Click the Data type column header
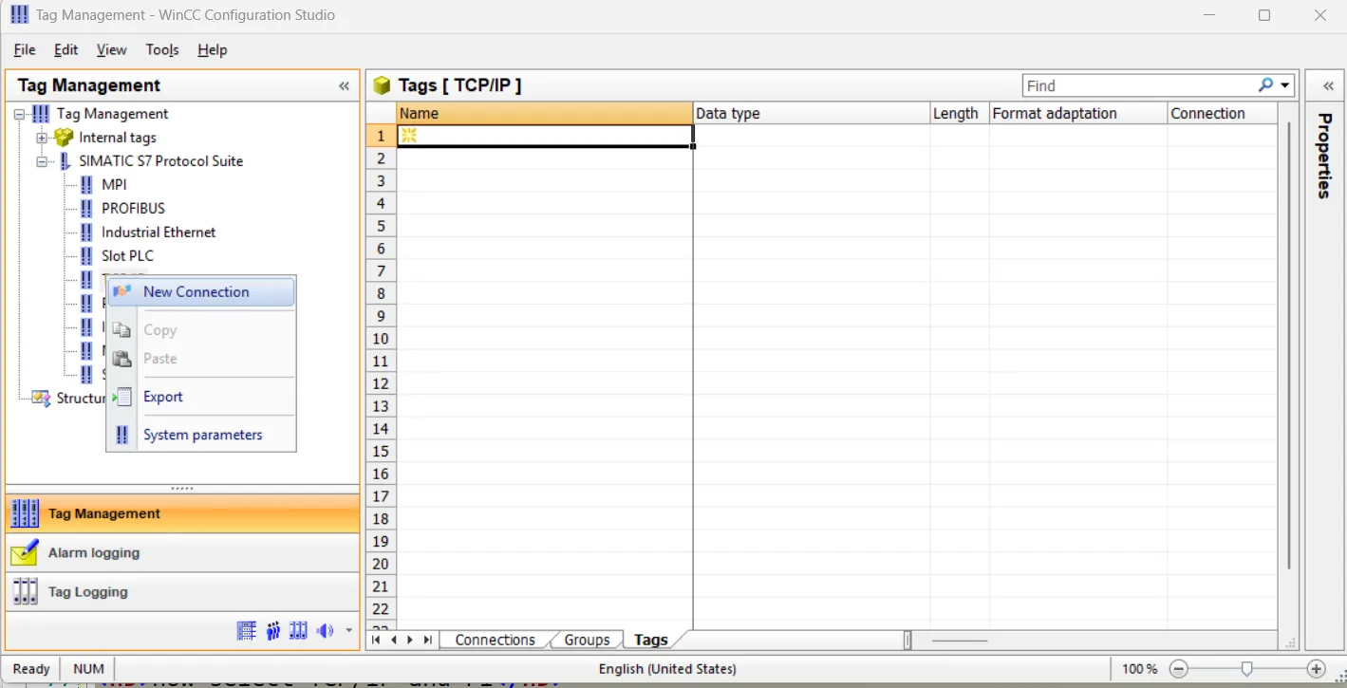Screen dimensions: 1347x688 click(x=812, y=113)
